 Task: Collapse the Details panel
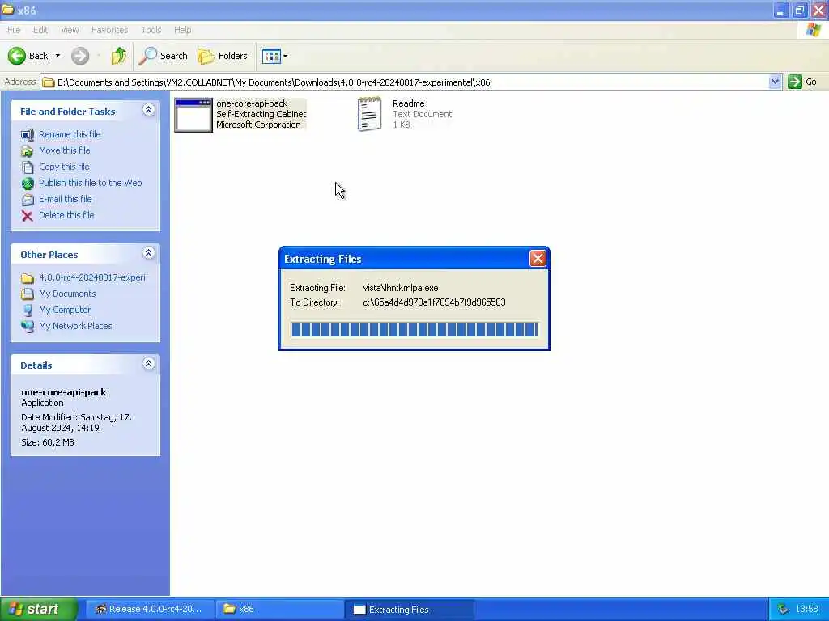click(x=149, y=363)
